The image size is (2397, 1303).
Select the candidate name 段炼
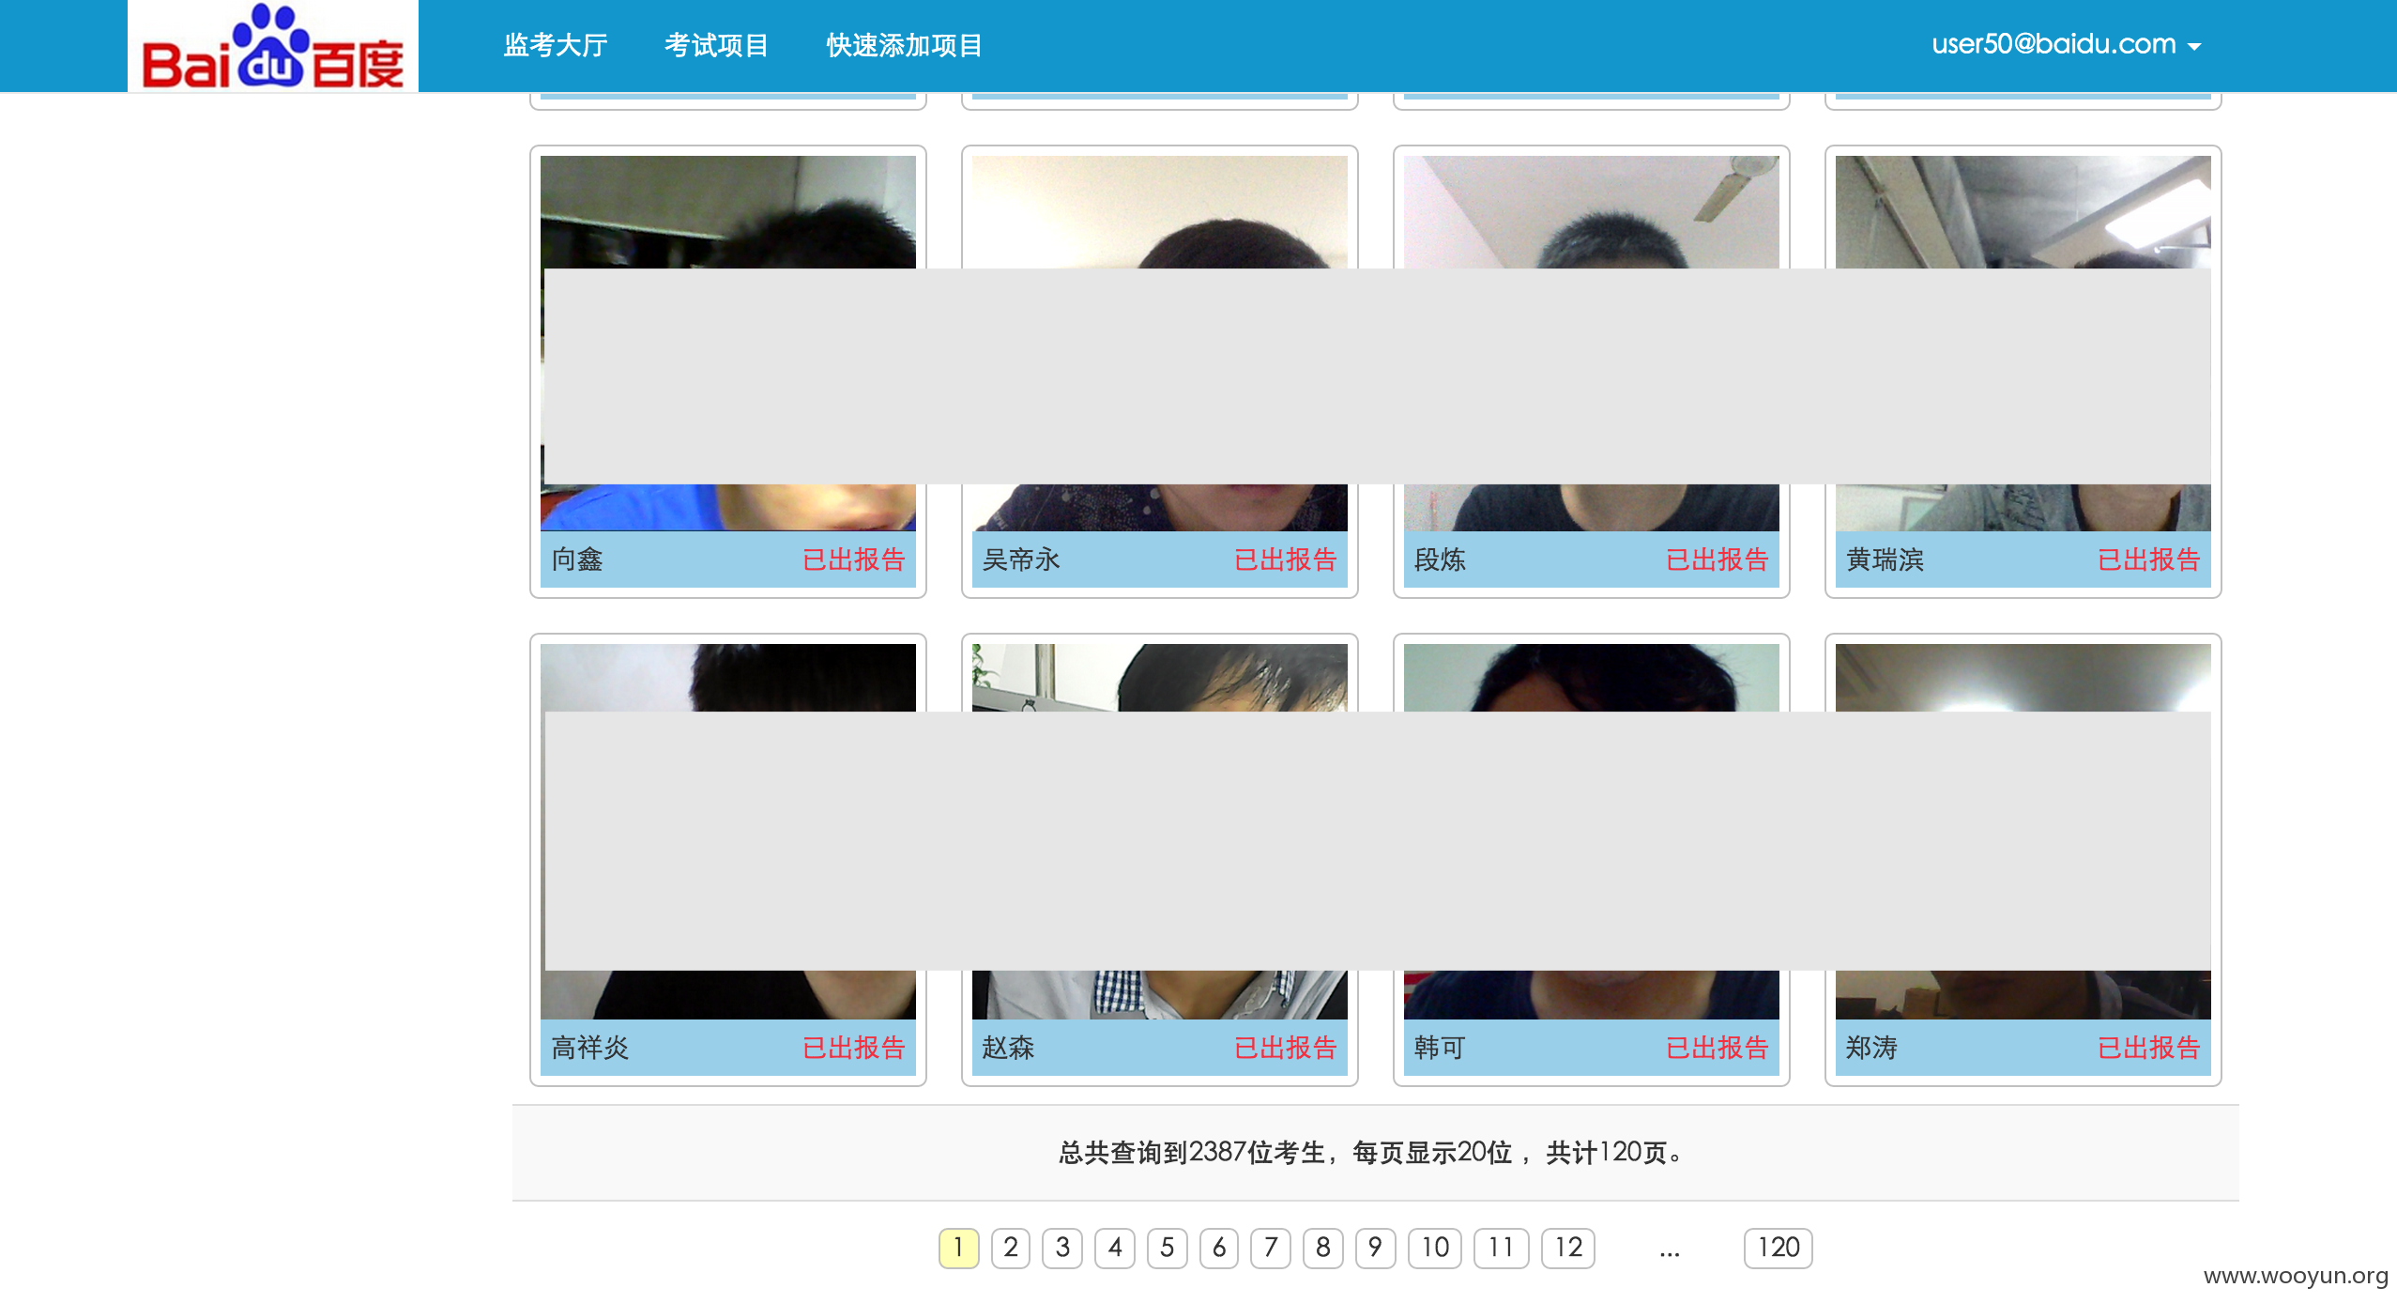pos(1440,560)
